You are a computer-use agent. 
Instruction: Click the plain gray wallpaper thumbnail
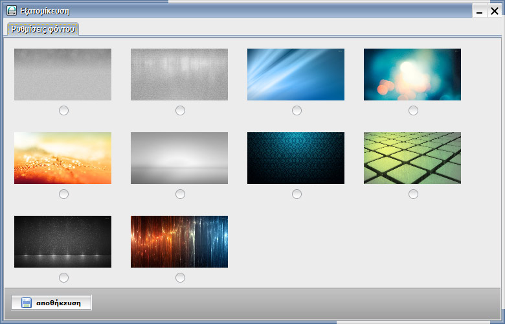tap(63, 75)
